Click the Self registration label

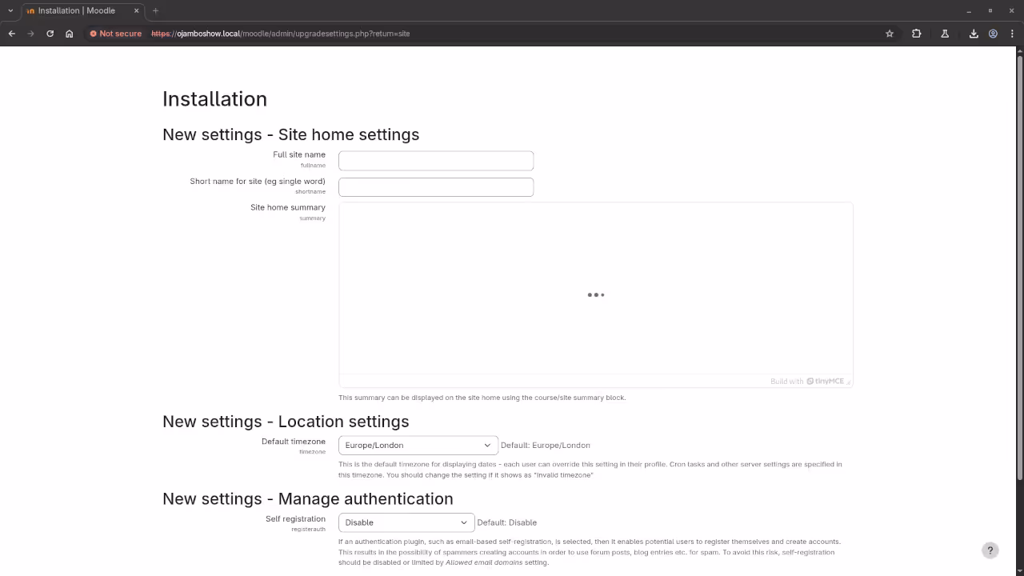pos(296,519)
